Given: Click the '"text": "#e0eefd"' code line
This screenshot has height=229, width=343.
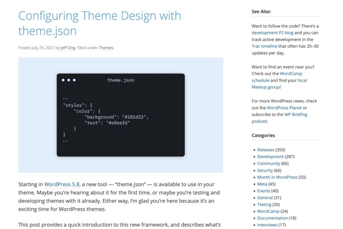Looking at the screenshot, I should pos(107,123).
